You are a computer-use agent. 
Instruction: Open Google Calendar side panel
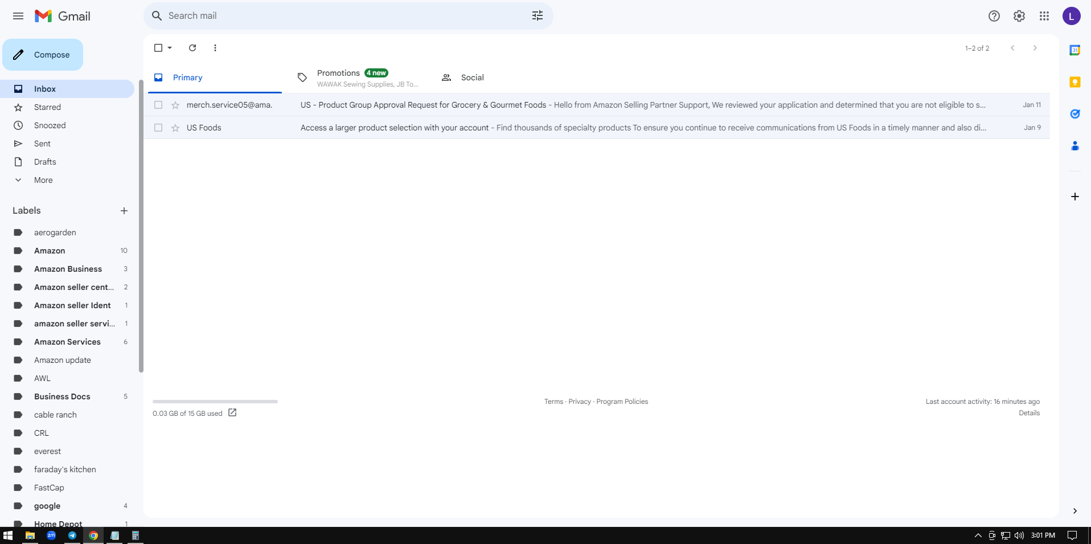(1075, 50)
